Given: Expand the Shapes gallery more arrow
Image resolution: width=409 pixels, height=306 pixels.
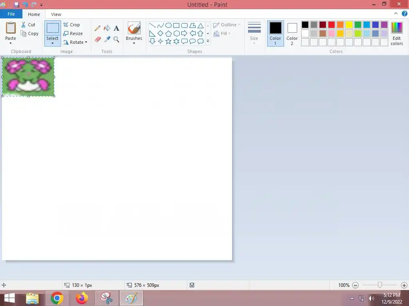Looking at the screenshot, I should tap(208, 41).
